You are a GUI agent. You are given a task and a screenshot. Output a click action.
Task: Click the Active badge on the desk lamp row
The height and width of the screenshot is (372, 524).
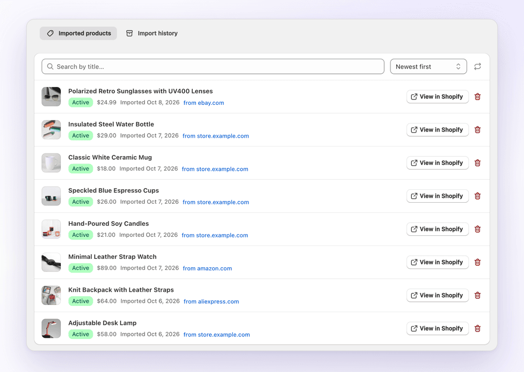[81, 334]
